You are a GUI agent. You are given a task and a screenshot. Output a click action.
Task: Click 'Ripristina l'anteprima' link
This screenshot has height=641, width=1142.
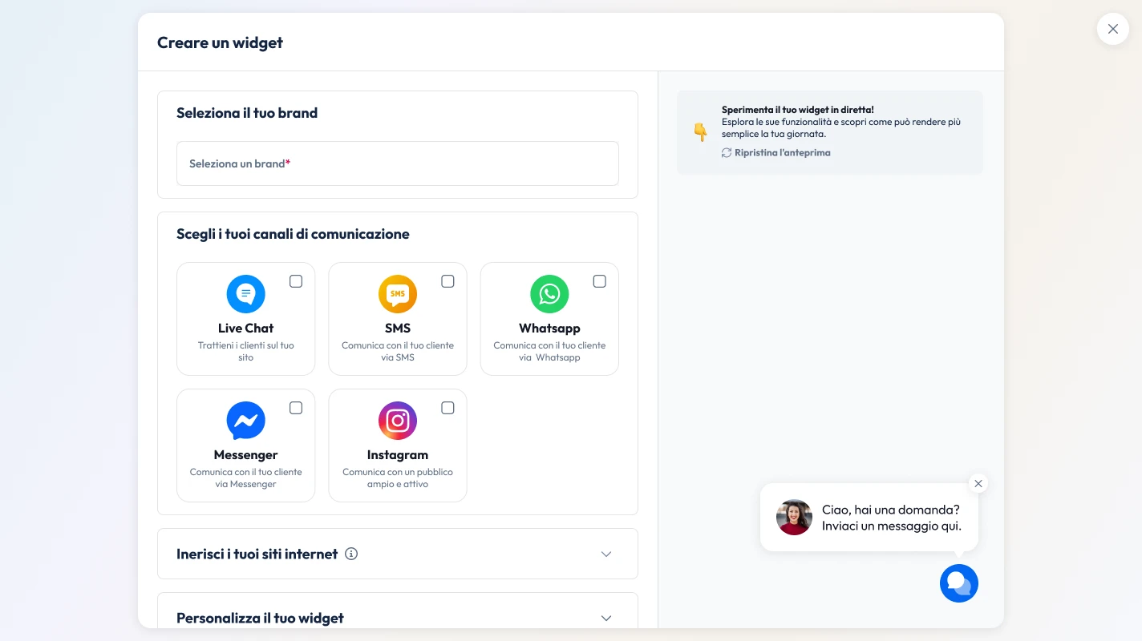pos(782,152)
